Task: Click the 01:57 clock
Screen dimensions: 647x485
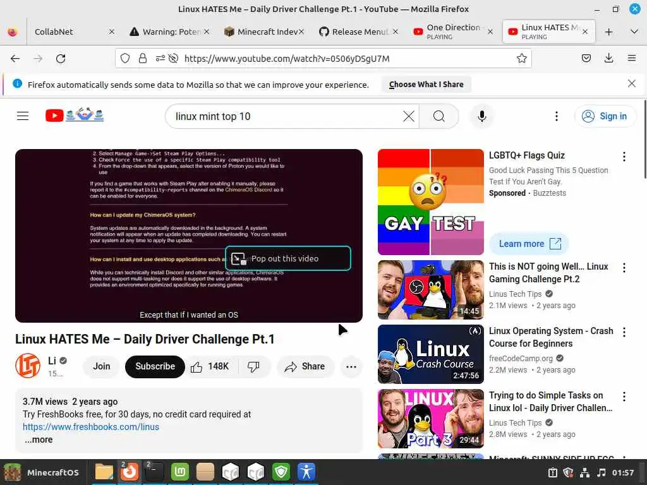Action: click(622, 472)
